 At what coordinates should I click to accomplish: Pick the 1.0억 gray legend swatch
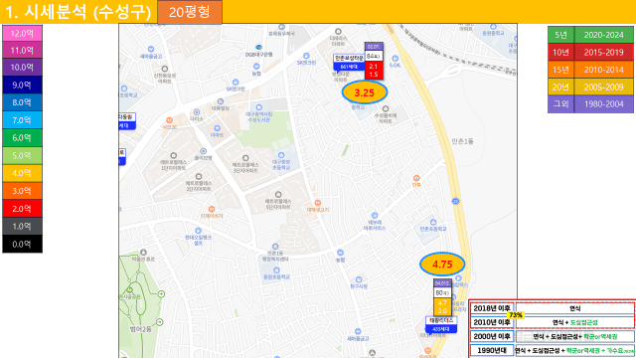coord(22,227)
